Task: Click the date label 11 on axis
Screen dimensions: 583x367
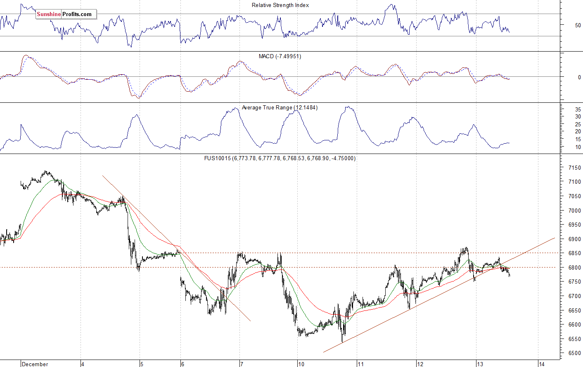Action: click(x=360, y=364)
